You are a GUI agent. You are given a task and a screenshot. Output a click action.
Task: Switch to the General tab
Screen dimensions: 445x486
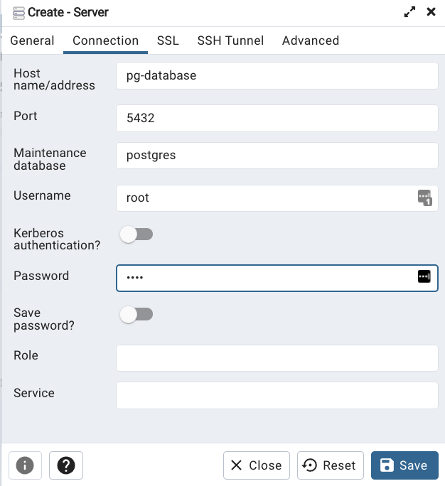point(32,40)
